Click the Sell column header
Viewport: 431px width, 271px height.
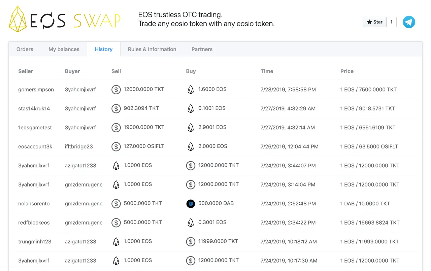[116, 71]
